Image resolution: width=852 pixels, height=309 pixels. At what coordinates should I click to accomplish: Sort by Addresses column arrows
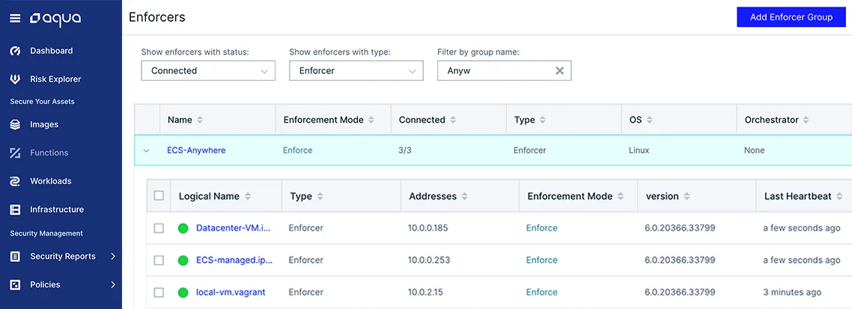pos(464,197)
